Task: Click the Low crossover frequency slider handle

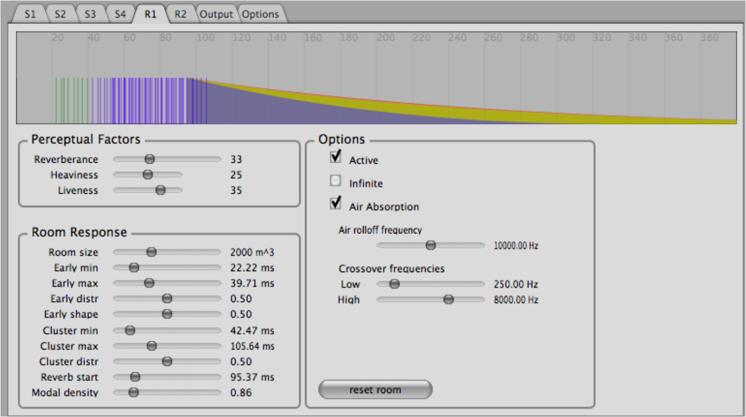Action: (394, 284)
